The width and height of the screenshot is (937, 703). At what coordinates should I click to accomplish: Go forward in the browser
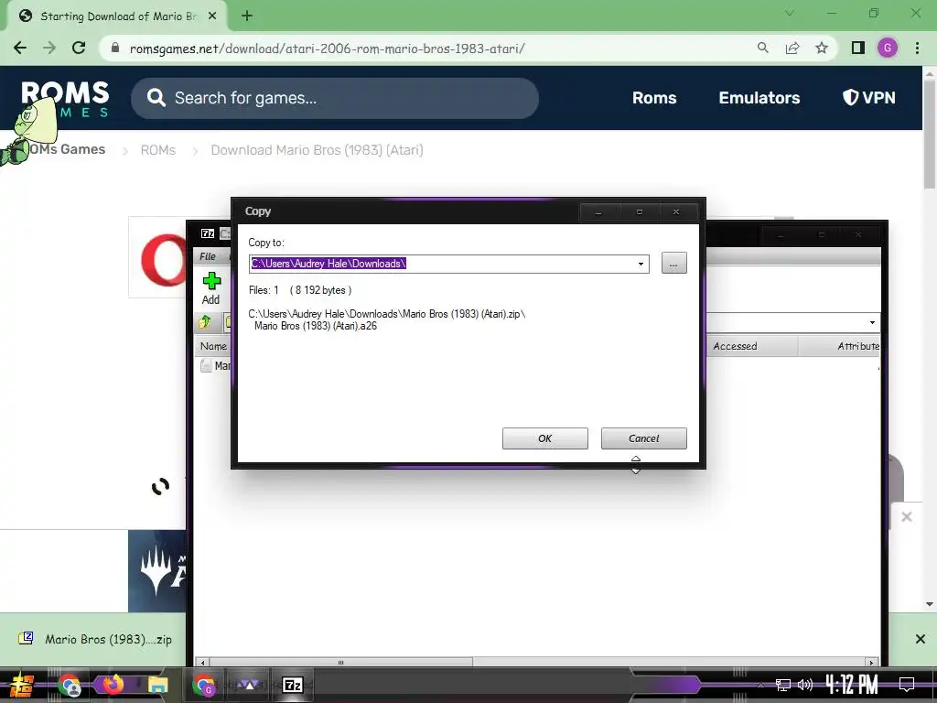click(49, 48)
